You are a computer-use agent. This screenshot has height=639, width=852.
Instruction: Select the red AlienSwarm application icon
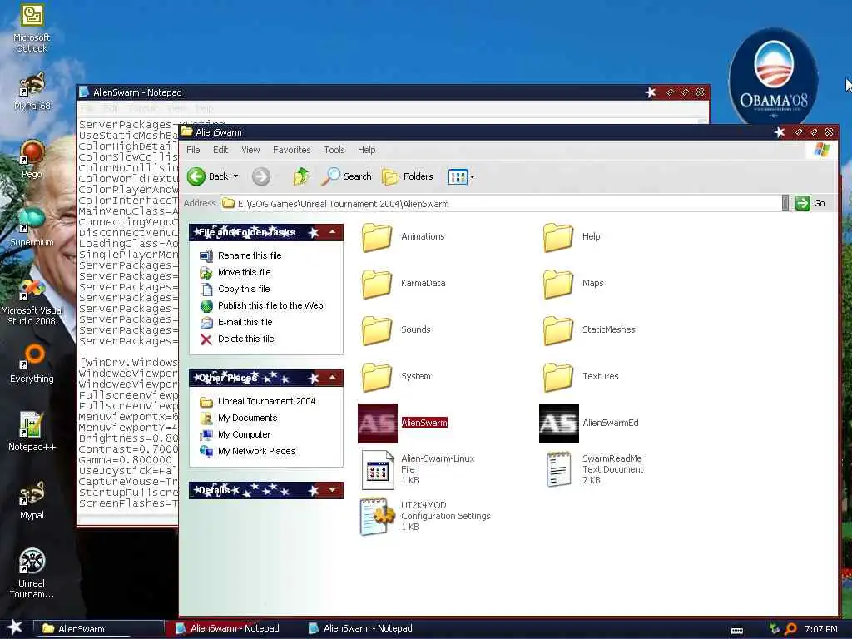[x=378, y=424]
